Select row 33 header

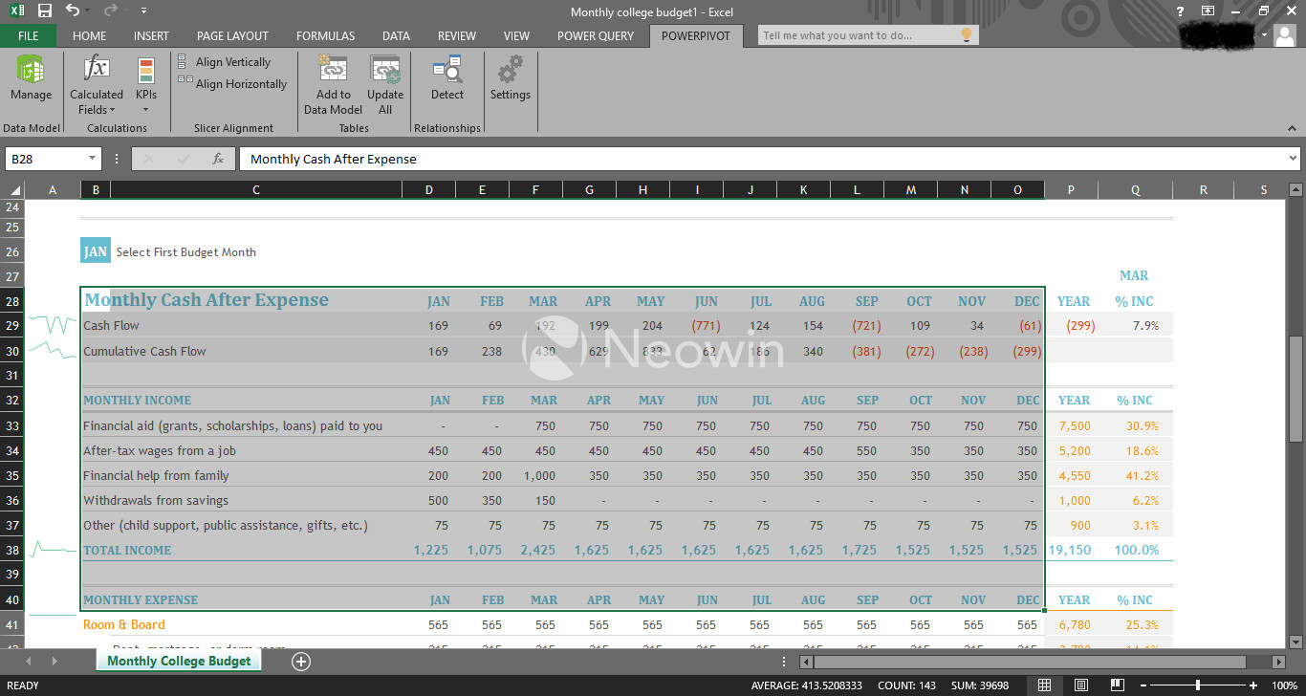click(11, 425)
